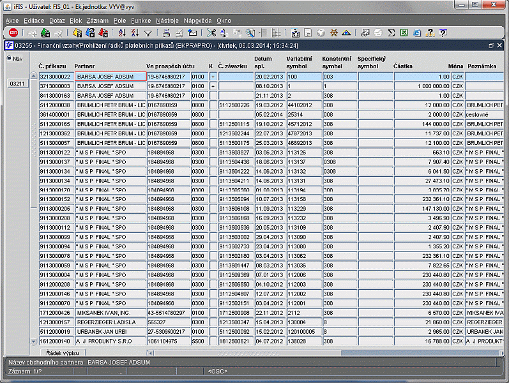Click the red EXIT stop-sign icon

[x=13, y=33]
